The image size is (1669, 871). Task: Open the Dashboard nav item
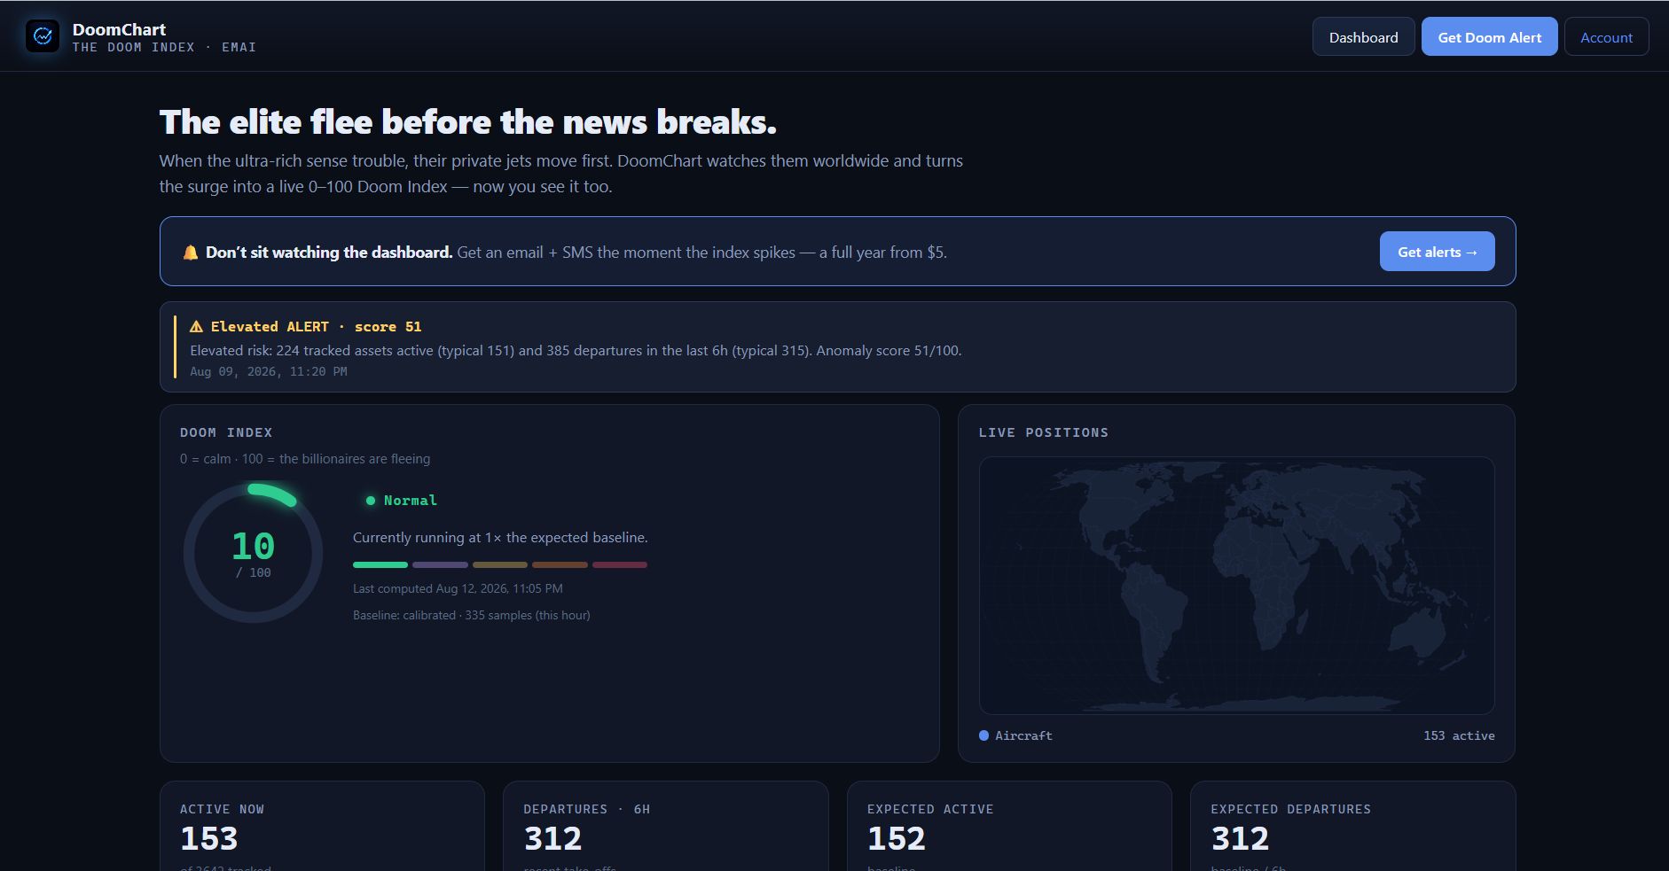point(1363,37)
